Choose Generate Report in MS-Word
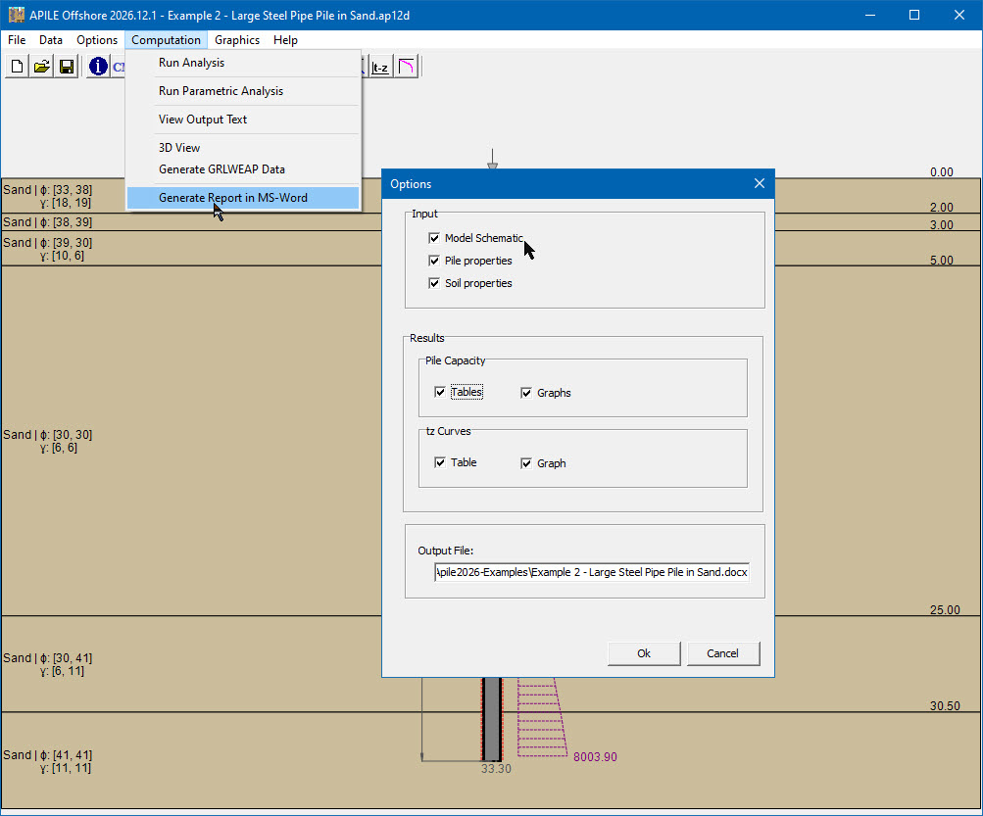Viewport: 983px width, 816px height. [x=243, y=198]
